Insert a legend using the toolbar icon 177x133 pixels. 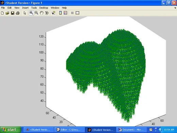65,13
